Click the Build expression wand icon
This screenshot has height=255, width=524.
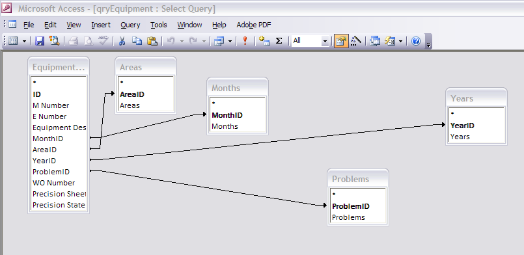click(356, 41)
